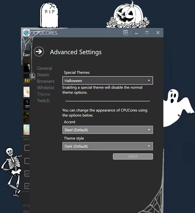Screen dimensions: 195x213
Task: Tick the second unchecked checkbox on the left
Action: 27,161
